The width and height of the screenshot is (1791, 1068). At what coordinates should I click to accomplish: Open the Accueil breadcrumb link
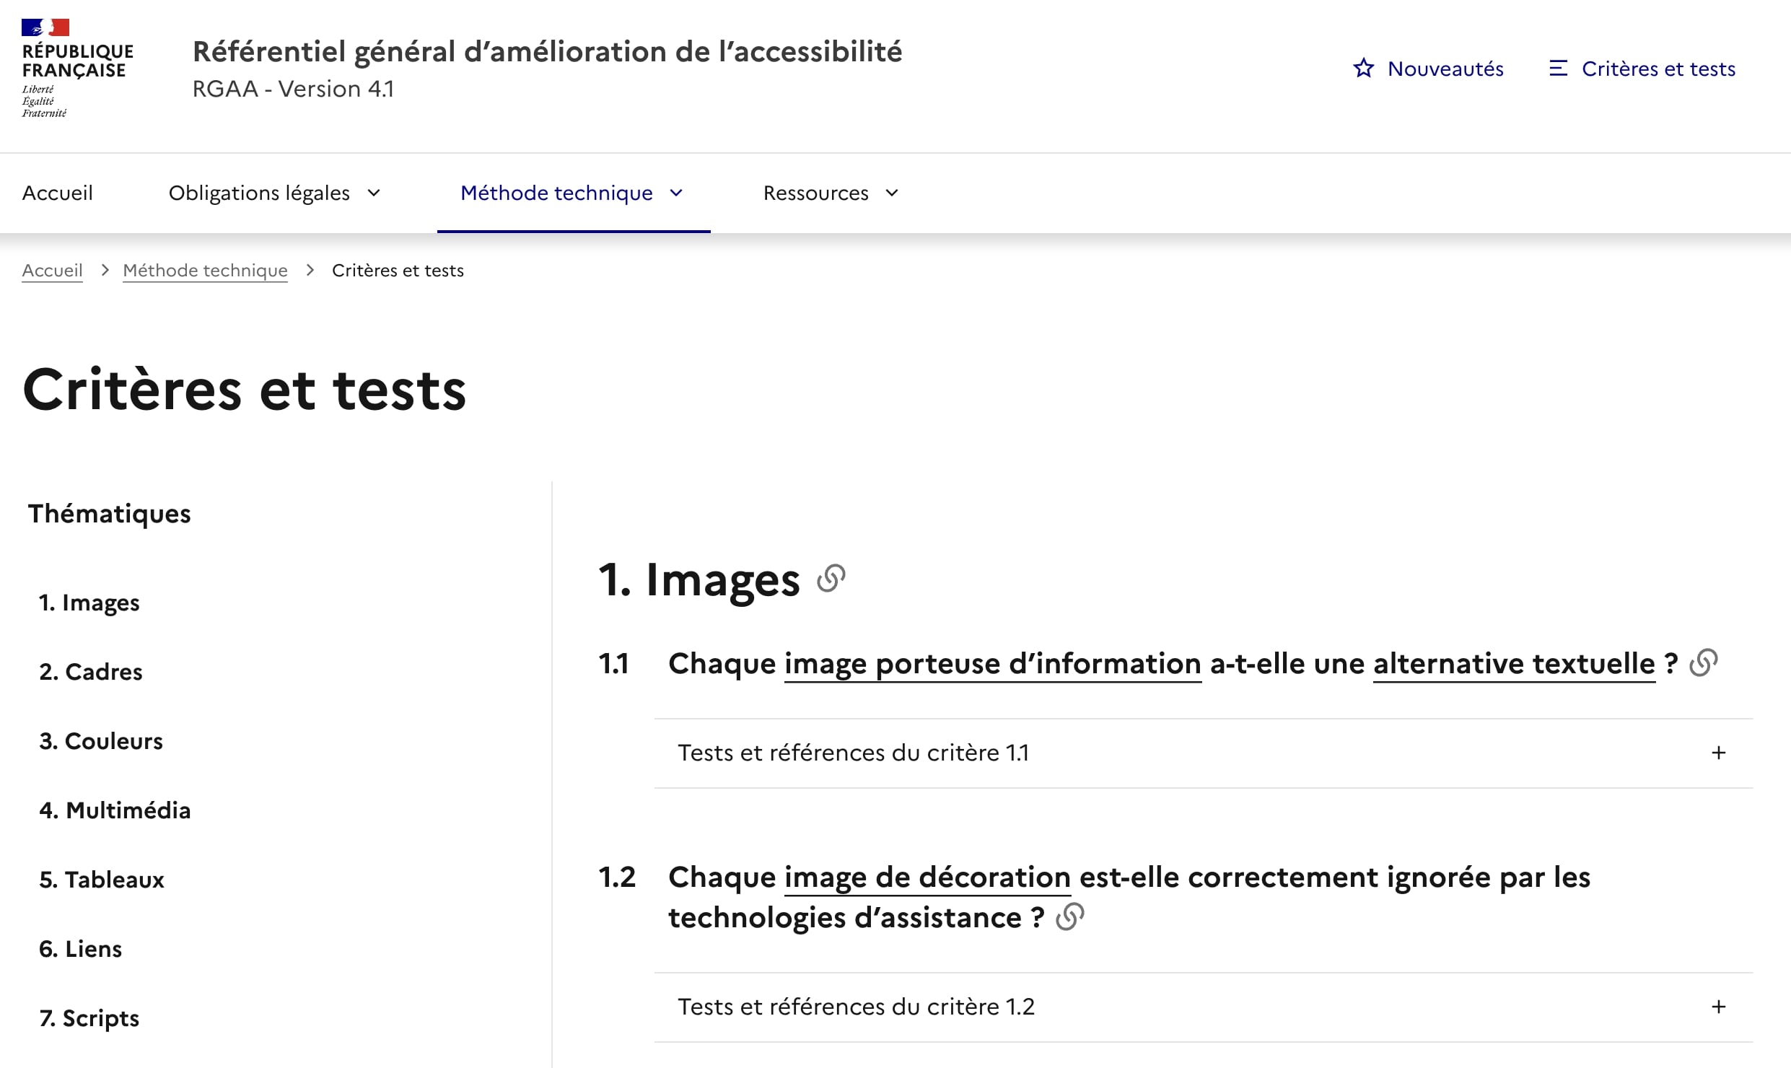point(51,271)
